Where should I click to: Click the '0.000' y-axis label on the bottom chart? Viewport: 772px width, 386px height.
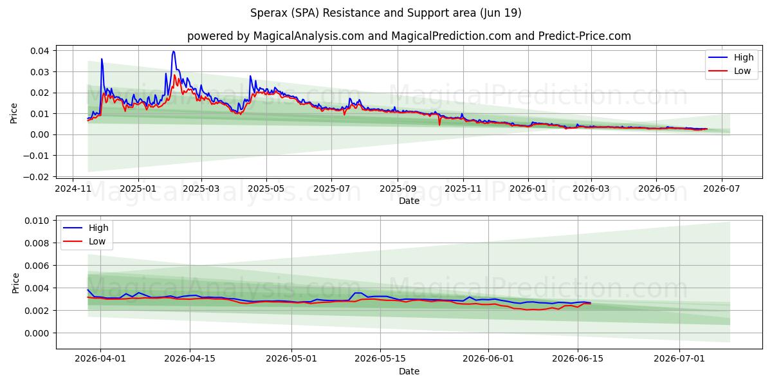(37, 333)
